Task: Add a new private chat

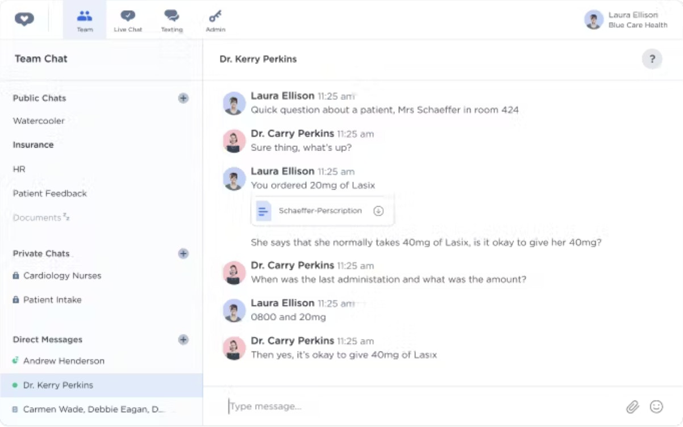Action: click(183, 254)
